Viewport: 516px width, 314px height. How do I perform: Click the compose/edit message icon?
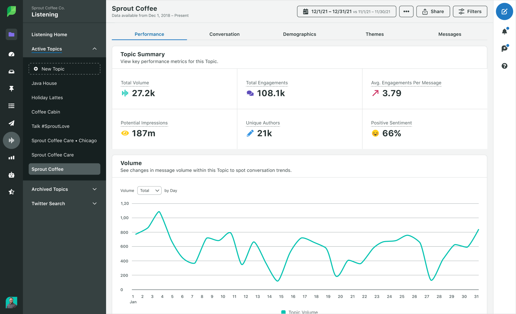coord(504,11)
